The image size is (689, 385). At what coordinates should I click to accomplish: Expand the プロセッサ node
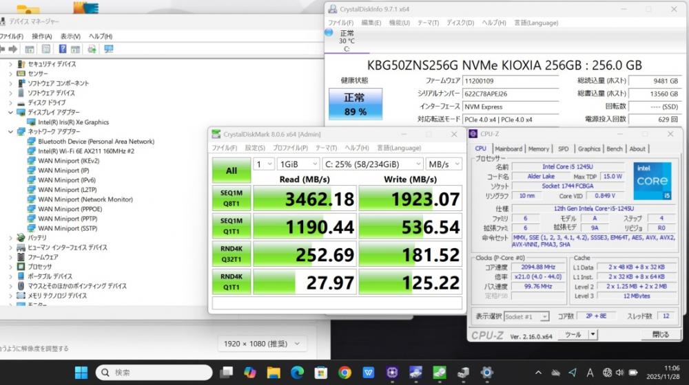click(x=10, y=267)
